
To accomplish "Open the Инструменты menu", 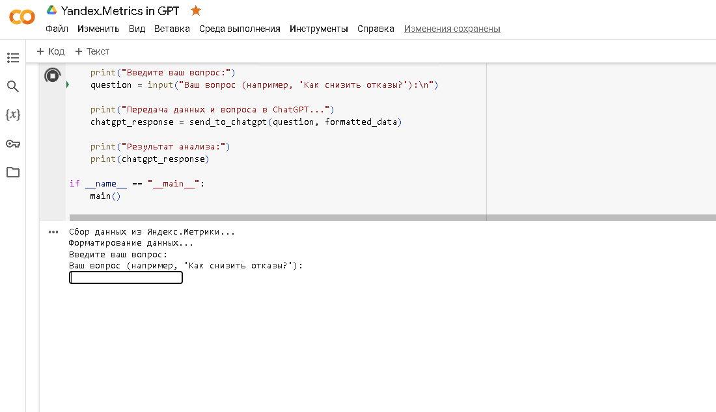I will pos(319,29).
